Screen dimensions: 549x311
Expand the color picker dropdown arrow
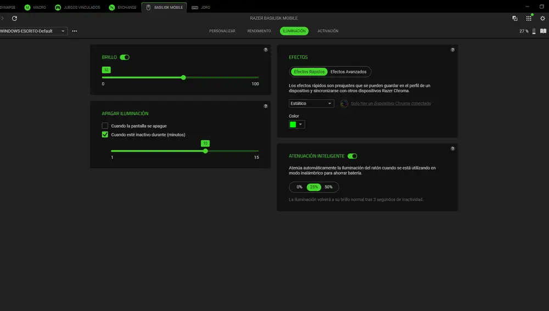point(300,124)
